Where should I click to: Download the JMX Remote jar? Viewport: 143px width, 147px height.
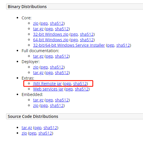pyautogui.click(x=47, y=84)
